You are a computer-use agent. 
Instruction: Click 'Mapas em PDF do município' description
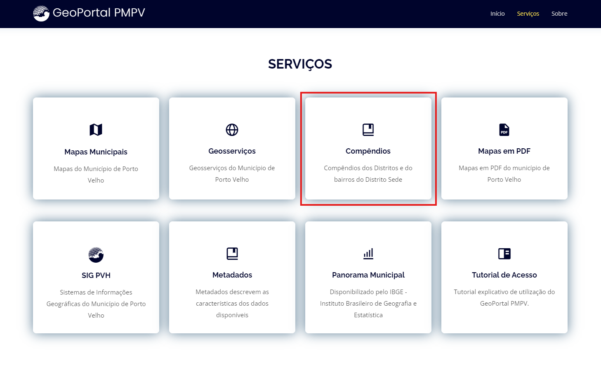pyautogui.click(x=504, y=173)
